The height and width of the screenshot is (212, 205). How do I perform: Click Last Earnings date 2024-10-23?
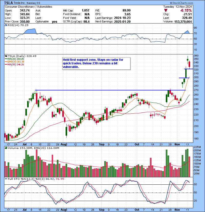tap(122, 18)
